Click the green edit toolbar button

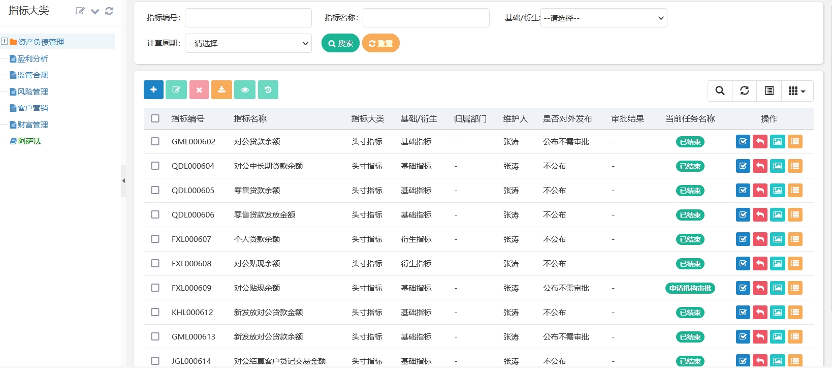coord(176,90)
